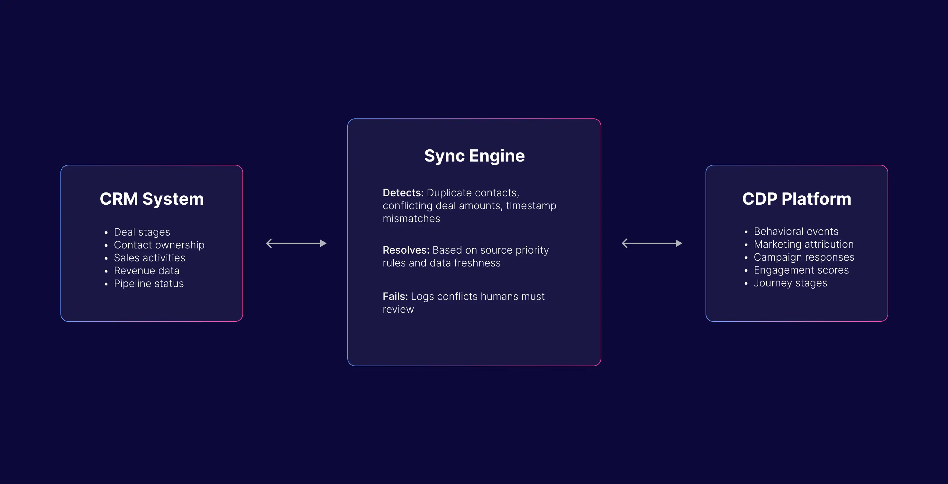Click the arrow between Sync Engine and CDP

pos(652,243)
